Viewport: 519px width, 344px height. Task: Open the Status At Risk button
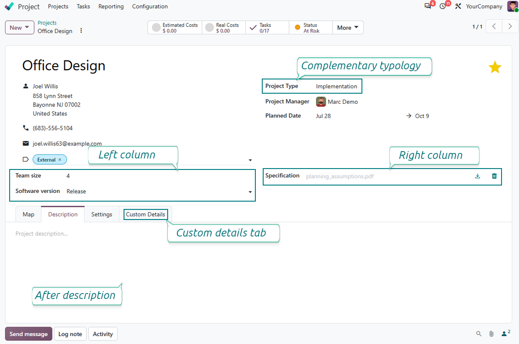pyautogui.click(x=311, y=28)
